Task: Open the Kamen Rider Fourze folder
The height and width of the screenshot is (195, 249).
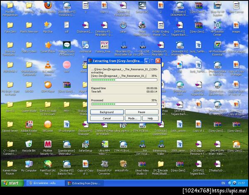Action: tap(10, 164)
